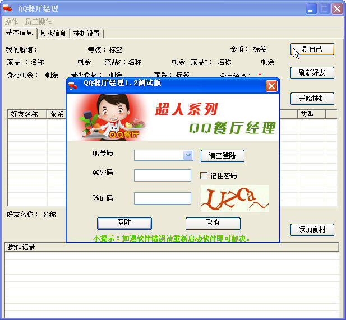The width and height of the screenshot is (346, 320).
Task: Click the green 小提示 hint text
Action: coord(172,238)
